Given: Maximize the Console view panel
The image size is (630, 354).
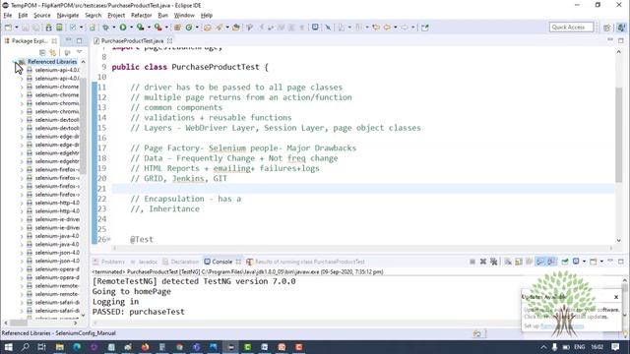Looking at the screenshot, I should tap(621, 262).
